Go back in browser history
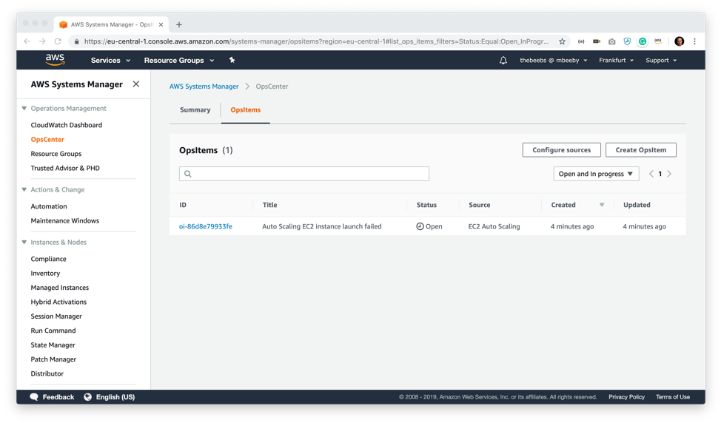 pos(27,41)
